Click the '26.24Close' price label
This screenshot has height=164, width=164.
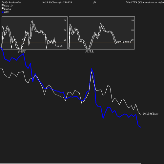tap(151, 114)
